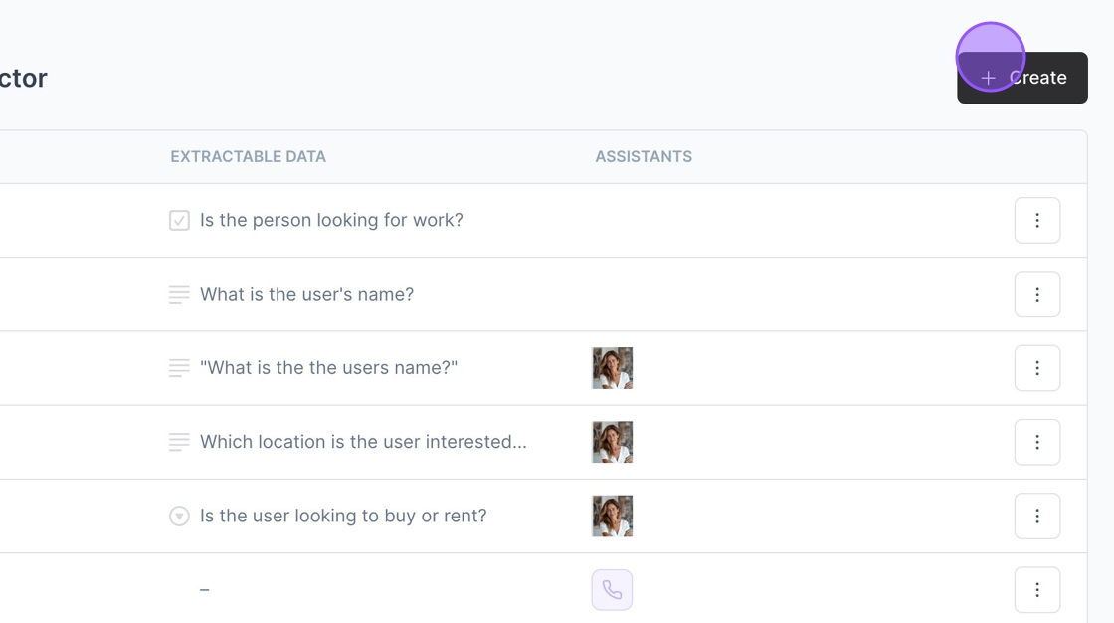The image size is (1114, 623).
Task: Click the Create button
Action: [x=1022, y=78]
